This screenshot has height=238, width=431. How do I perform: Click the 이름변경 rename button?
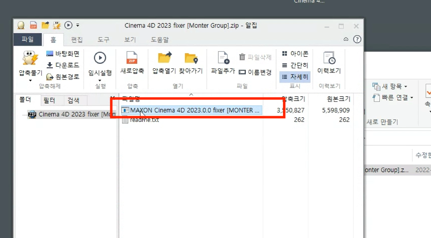[x=255, y=72]
